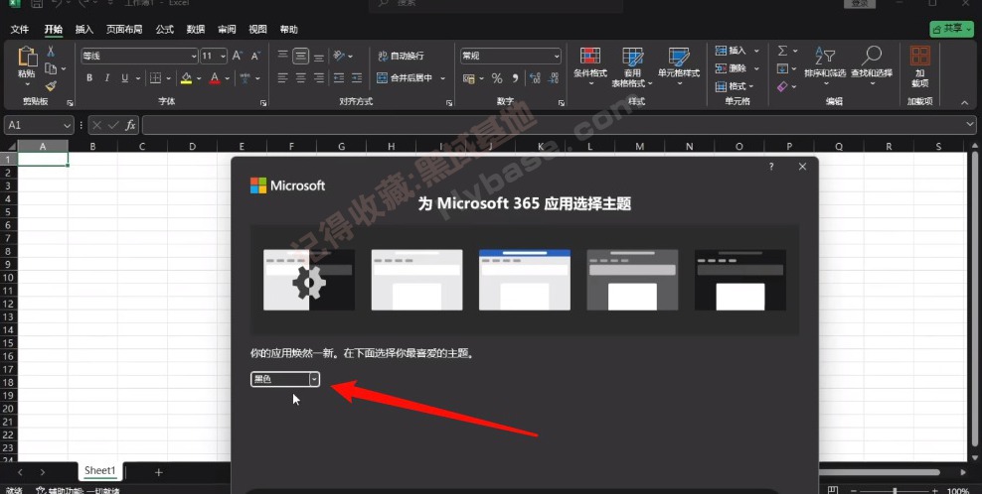Click the Center horizontally icon
982x494 pixels.
point(300,77)
